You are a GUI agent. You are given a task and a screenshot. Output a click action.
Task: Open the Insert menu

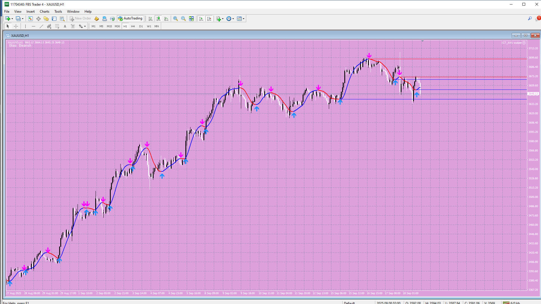point(30,12)
